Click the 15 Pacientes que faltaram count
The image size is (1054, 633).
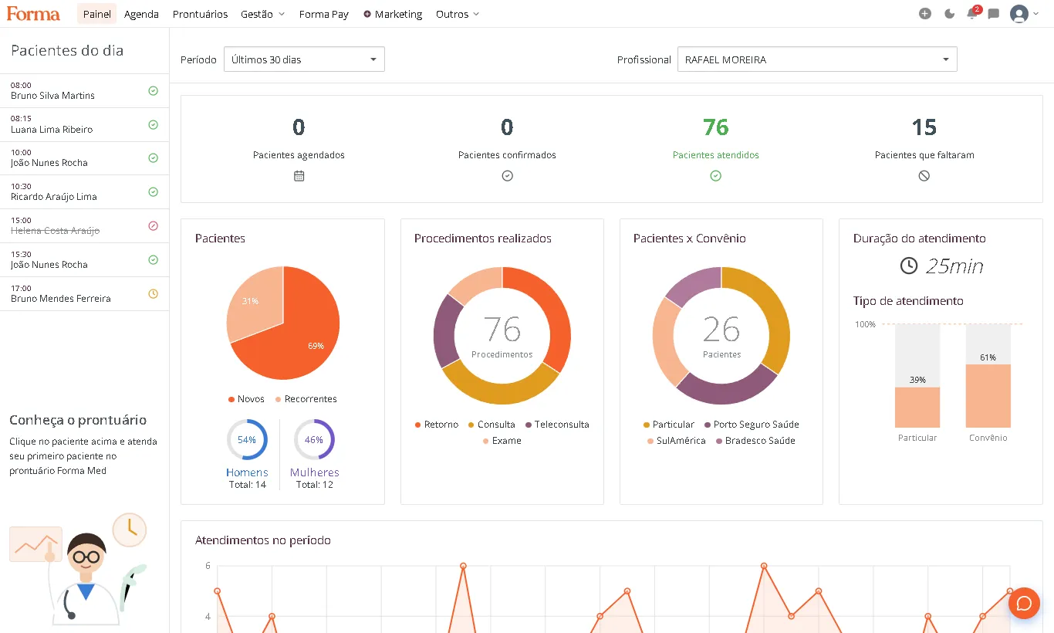tap(924, 127)
